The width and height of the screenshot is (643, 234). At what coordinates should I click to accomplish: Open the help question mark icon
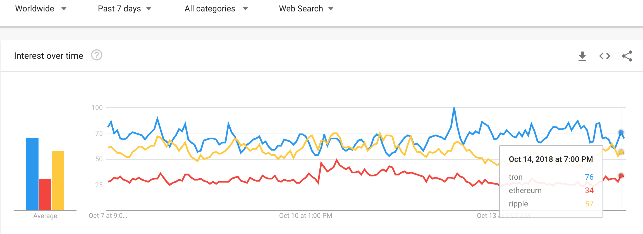click(97, 55)
